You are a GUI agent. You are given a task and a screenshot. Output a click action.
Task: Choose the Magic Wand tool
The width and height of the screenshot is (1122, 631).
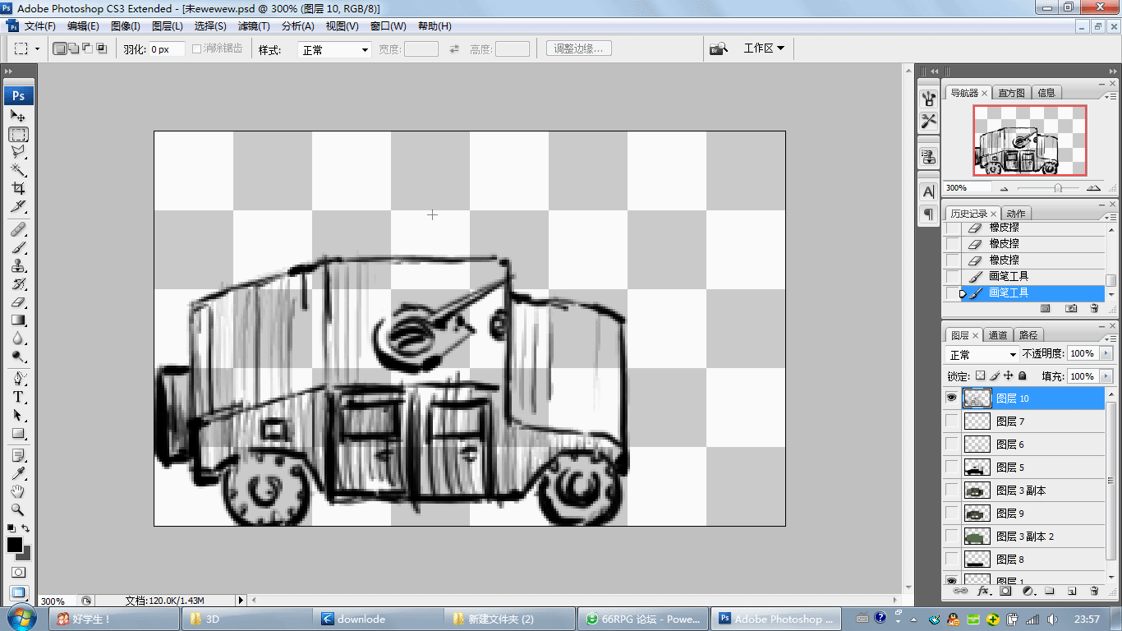point(18,170)
